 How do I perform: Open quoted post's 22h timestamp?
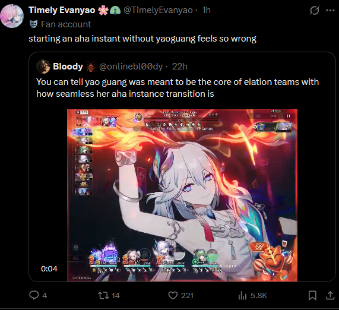pos(180,67)
